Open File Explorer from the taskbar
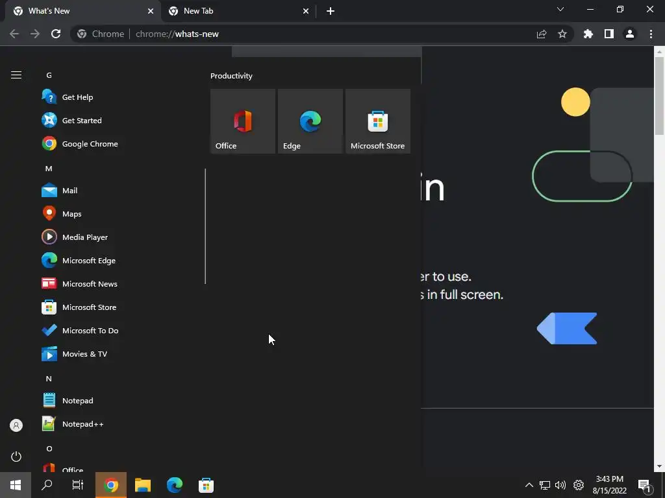Image resolution: width=665 pixels, height=498 pixels. tap(143, 485)
